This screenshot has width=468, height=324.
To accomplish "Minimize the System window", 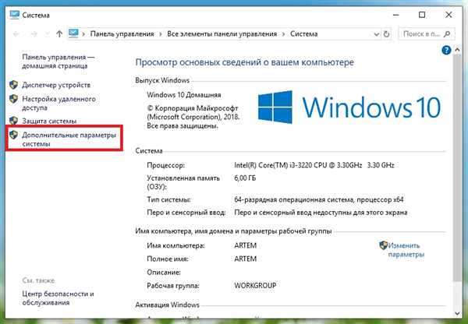I will [x=395, y=15].
